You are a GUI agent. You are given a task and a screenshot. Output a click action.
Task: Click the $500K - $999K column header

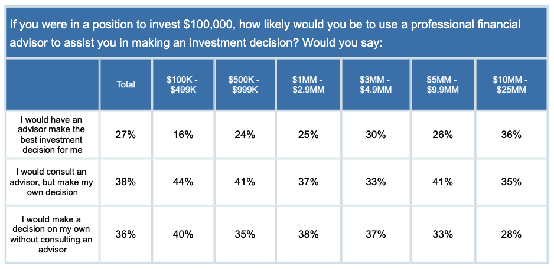pyautogui.click(x=245, y=84)
